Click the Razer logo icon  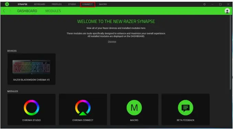(7, 4)
